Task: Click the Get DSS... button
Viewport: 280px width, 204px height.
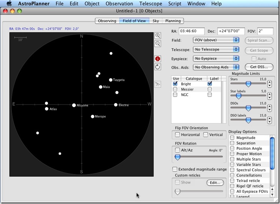Action: point(259,67)
